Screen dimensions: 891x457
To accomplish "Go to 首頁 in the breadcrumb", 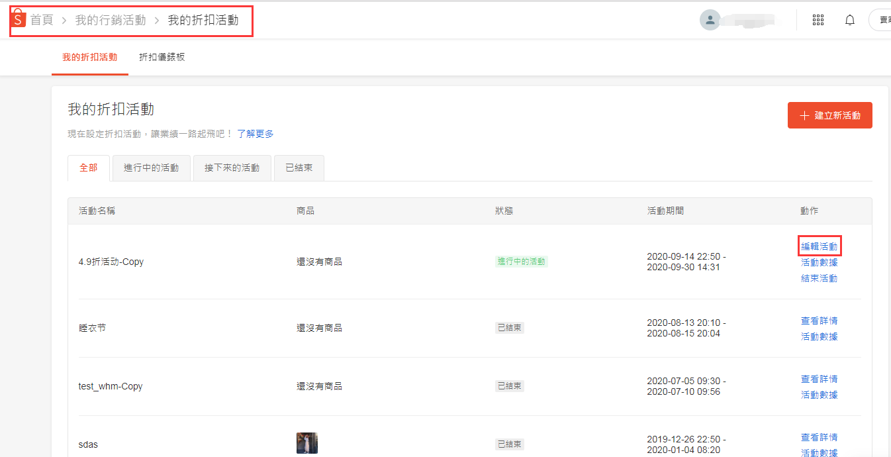I will click(42, 21).
